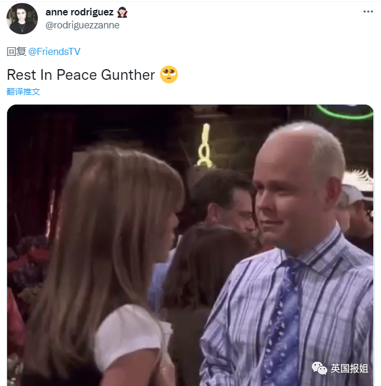Viewport: 381px width, 386px height.
Task: Click the teary-eyed emoji after Gunther
Action: [x=169, y=74]
